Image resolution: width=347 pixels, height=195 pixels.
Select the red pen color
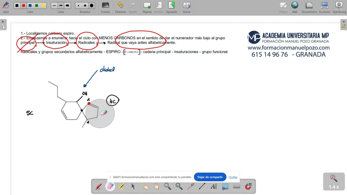[23, 5]
